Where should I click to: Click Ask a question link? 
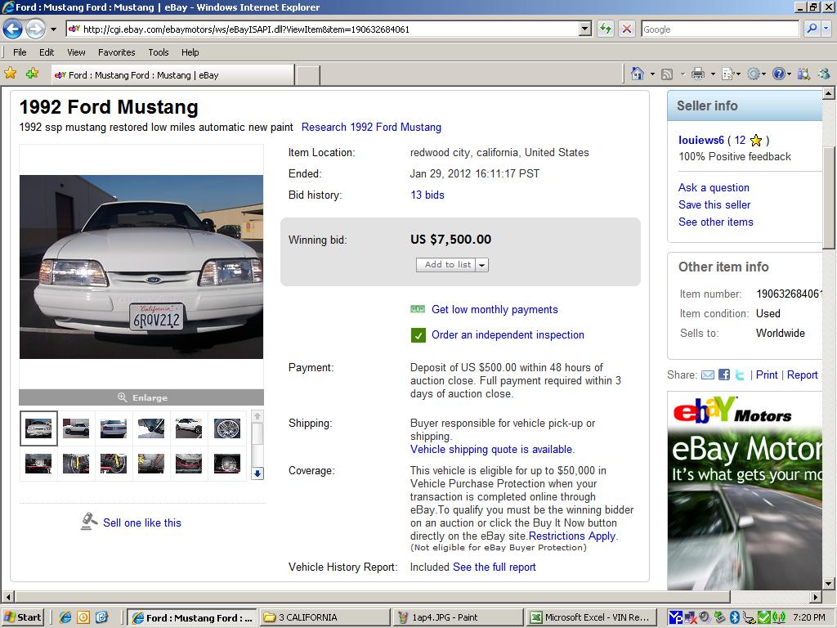click(714, 187)
